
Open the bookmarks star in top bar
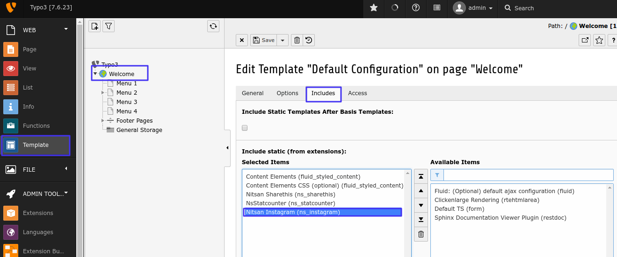374,8
